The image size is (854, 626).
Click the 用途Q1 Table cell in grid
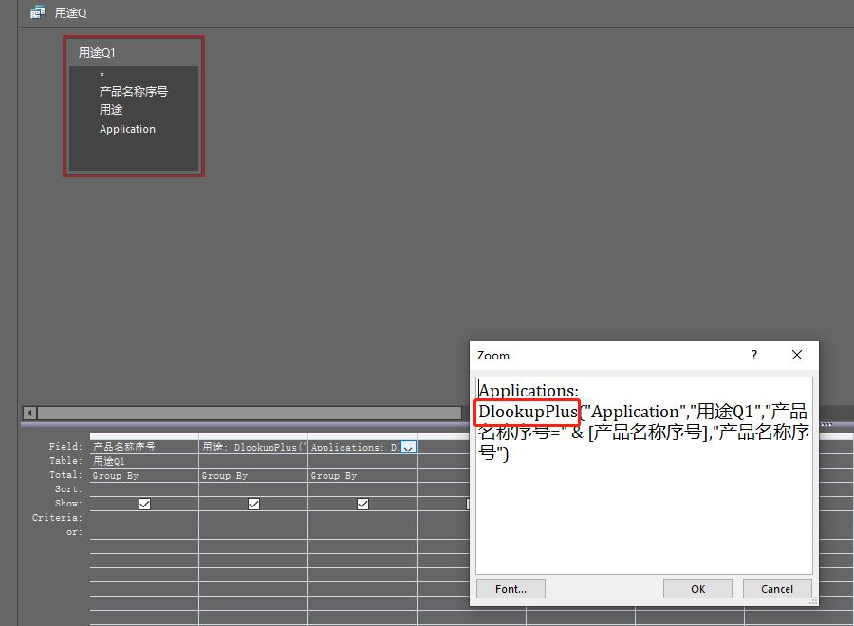coord(144,461)
